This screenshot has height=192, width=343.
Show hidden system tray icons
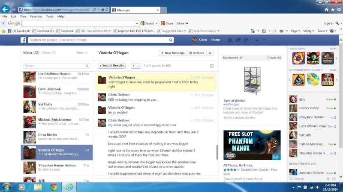coord(293,187)
